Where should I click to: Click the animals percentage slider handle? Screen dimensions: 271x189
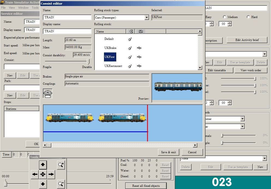coord(222,135)
